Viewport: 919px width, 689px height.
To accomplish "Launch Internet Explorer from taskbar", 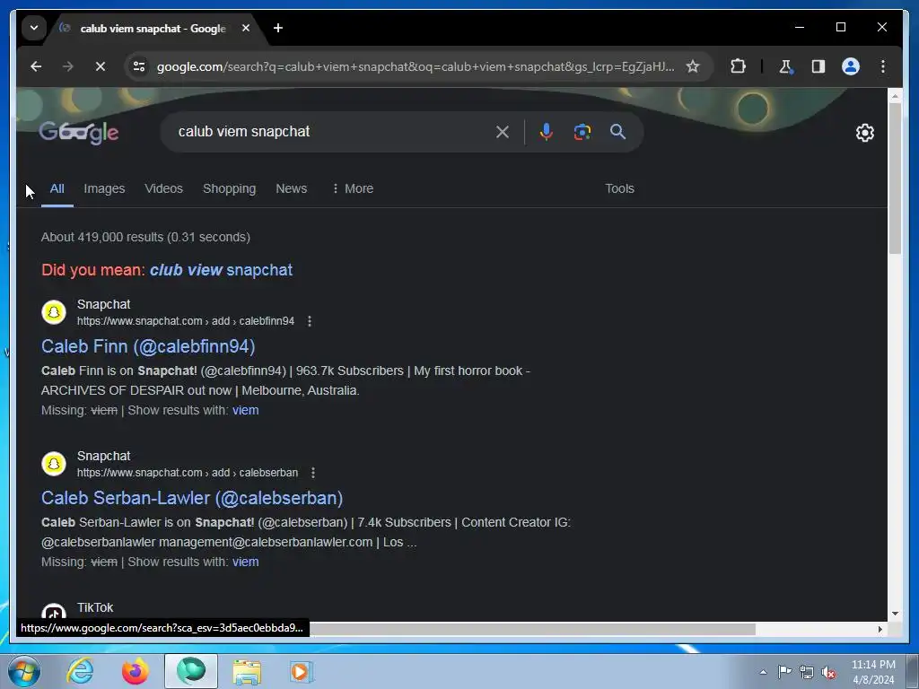I will (x=80, y=671).
